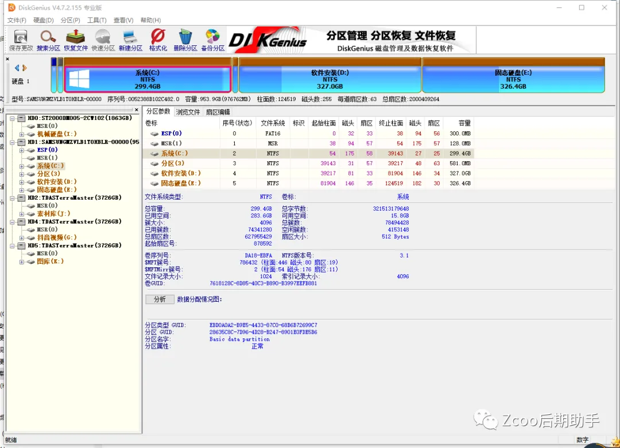
Task: Open the 查看(V) menu
Action: pyautogui.click(x=123, y=20)
